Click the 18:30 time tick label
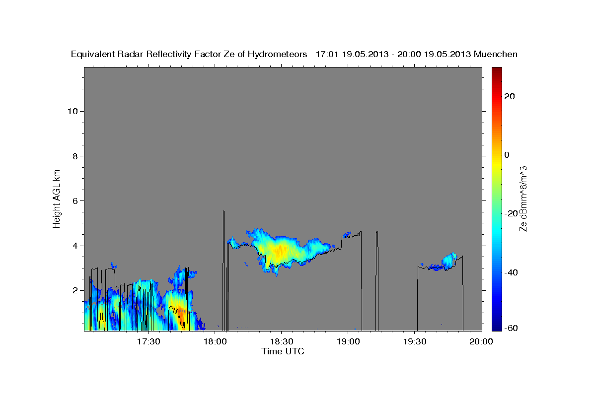The width and height of the screenshot is (596, 397). [x=282, y=341]
